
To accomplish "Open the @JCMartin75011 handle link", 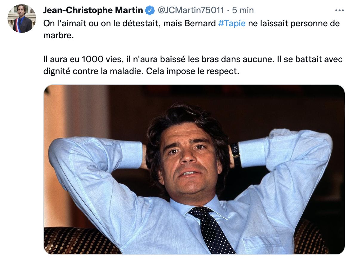I will click(x=191, y=10).
